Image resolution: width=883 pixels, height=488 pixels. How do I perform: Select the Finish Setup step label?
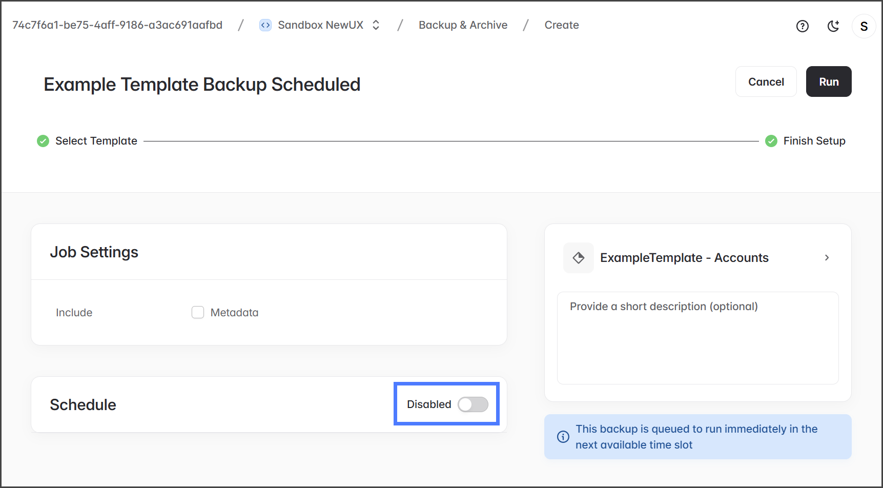click(x=814, y=141)
